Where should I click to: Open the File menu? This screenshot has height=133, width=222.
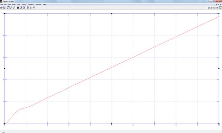[x=1, y=5]
